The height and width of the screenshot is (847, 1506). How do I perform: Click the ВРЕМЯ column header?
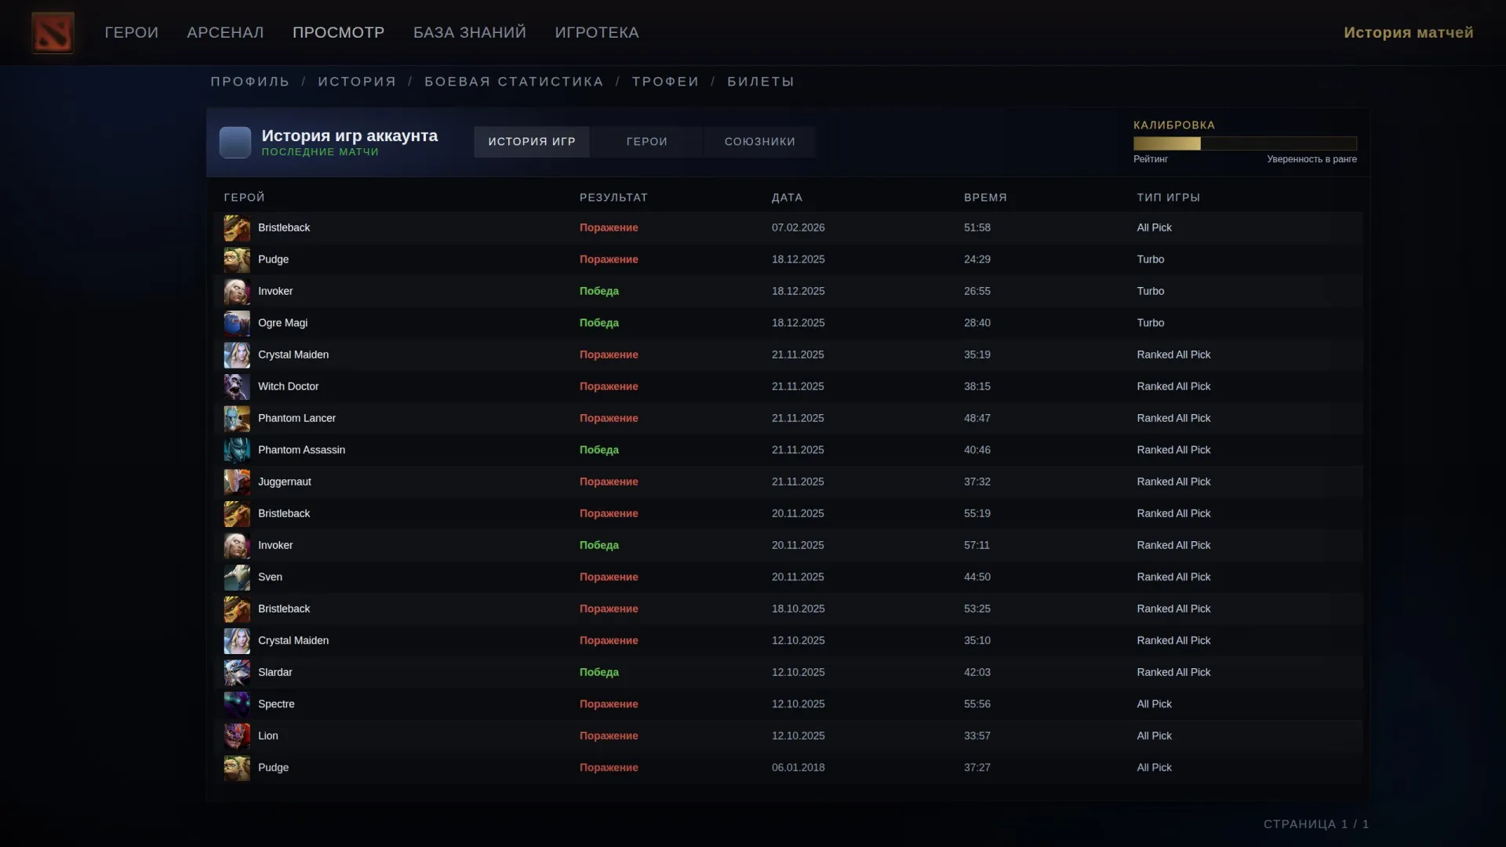[x=986, y=198]
